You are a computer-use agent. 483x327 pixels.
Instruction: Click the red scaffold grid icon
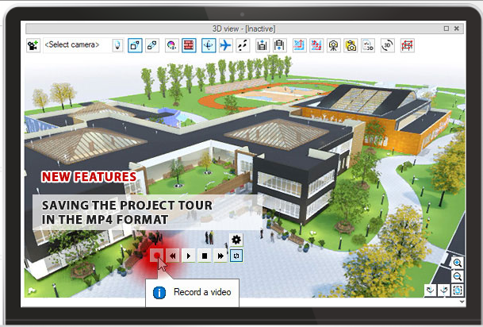(x=408, y=45)
